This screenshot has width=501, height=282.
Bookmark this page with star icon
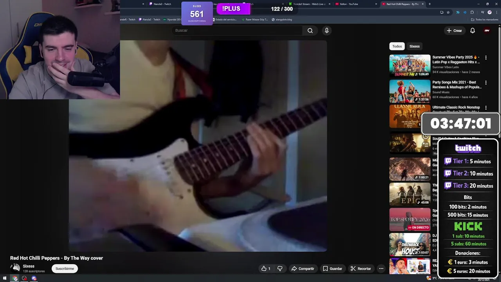click(448, 12)
